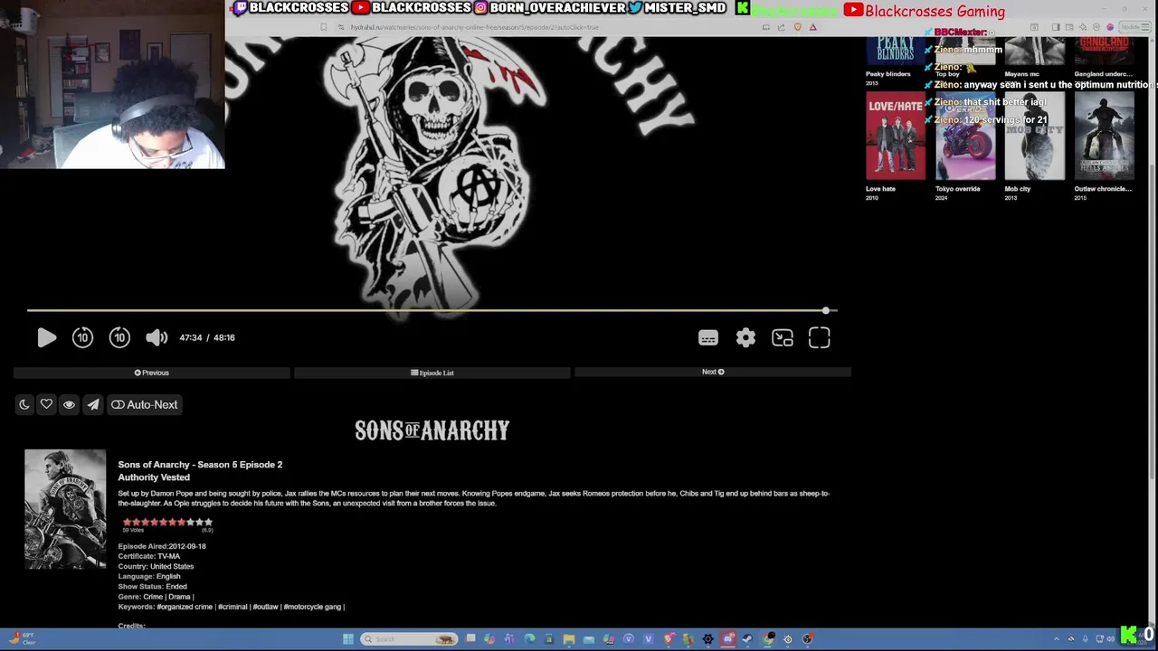
Task: Toggle dark mode moon icon
Action: 24,404
